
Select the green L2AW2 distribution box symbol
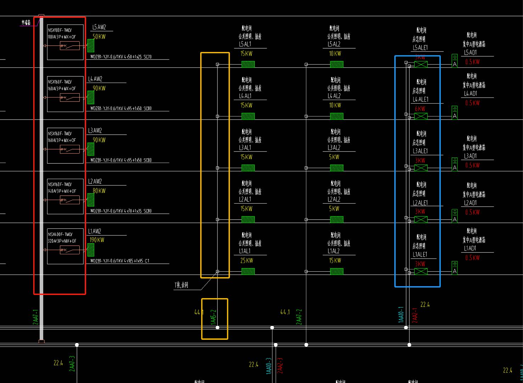91,200
